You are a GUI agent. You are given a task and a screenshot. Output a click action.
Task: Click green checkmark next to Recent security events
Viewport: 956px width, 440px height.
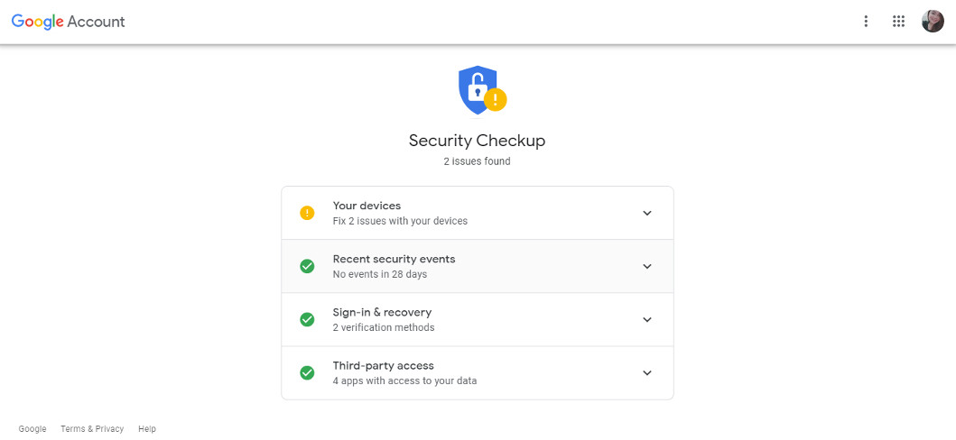coord(307,266)
